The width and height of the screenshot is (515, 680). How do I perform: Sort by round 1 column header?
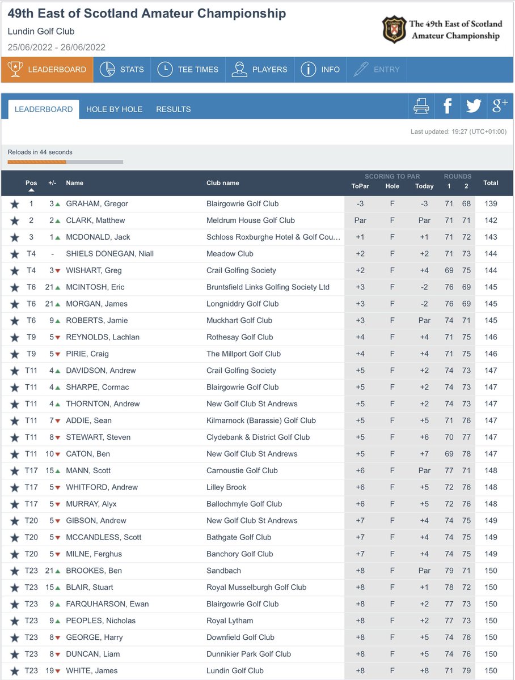tap(449, 186)
